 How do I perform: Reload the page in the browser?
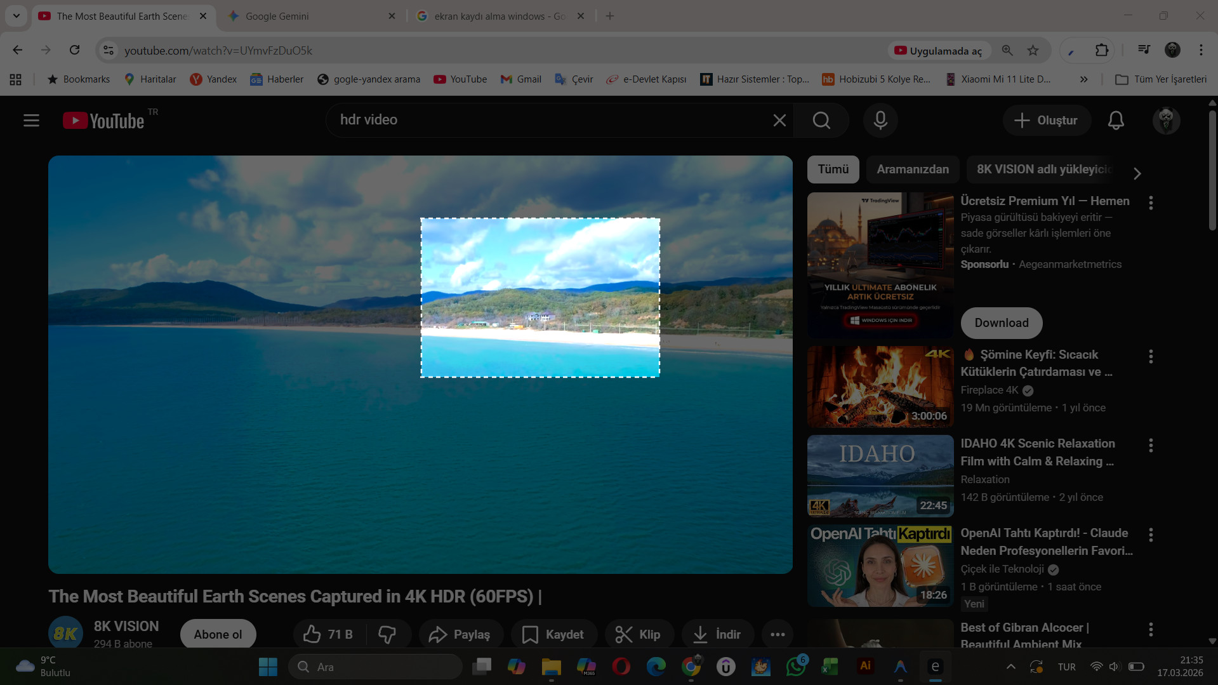[x=75, y=51]
